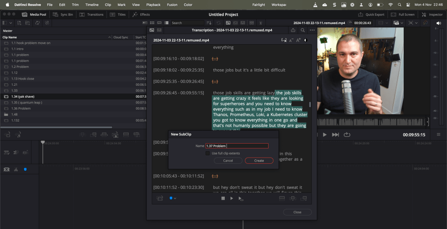
Task: Switch media pool to list view
Action: (167, 23)
